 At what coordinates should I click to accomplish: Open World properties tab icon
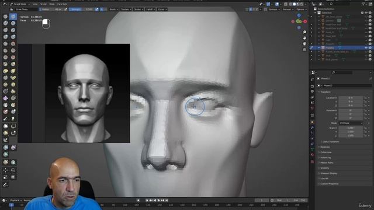pyautogui.click(x=313, y=108)
